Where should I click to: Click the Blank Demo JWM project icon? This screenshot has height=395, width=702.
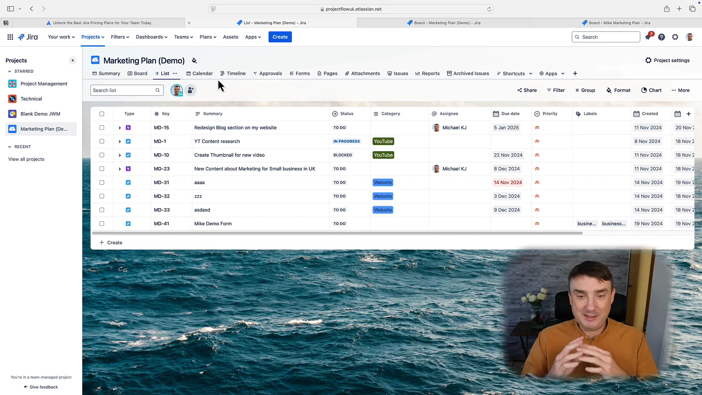pyautogui.click(x=12, y=114)
